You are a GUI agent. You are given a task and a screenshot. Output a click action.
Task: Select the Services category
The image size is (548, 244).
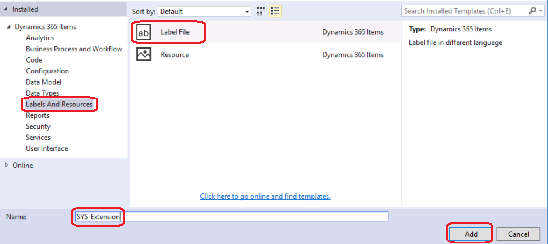(38, 138)
